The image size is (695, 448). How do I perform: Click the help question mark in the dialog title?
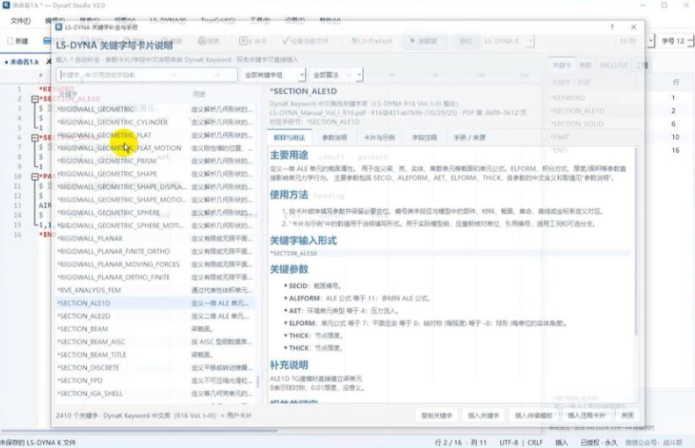[x=612, y=27]
